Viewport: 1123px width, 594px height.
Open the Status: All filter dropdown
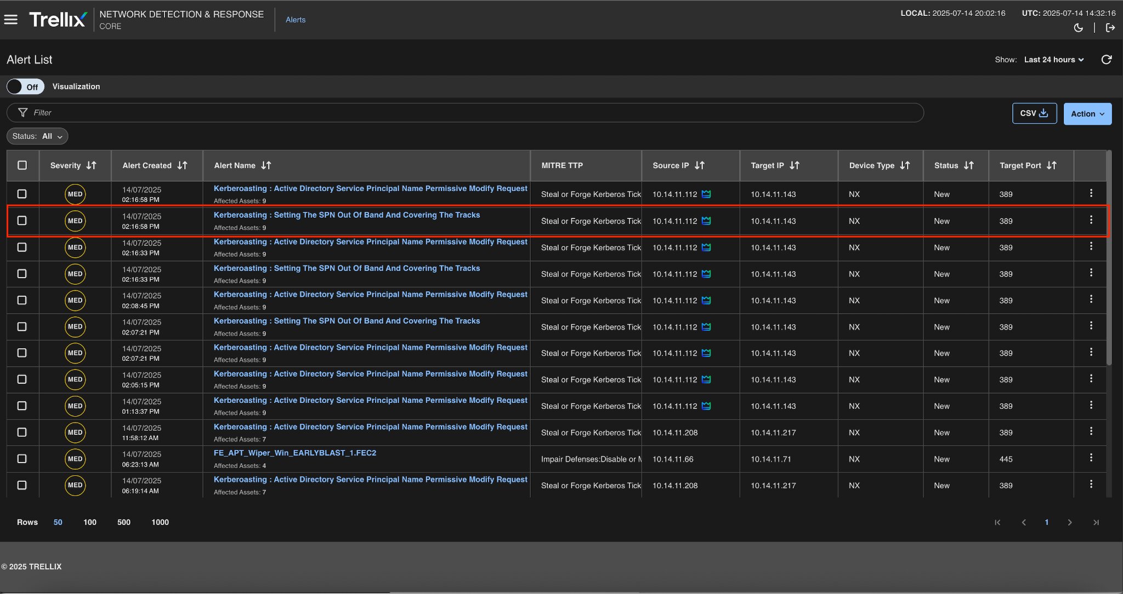point(37,136)
